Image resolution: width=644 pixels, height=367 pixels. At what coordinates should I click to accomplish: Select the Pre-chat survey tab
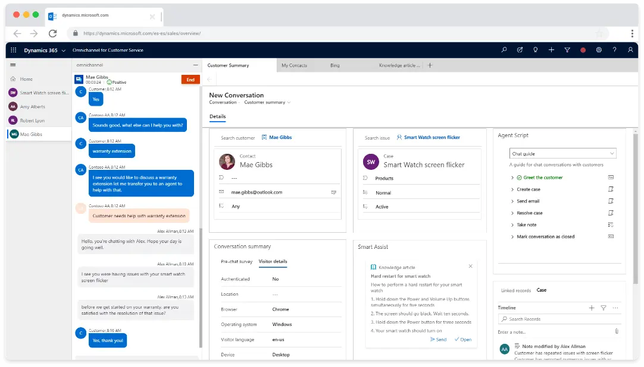click(x=236, y=261)
